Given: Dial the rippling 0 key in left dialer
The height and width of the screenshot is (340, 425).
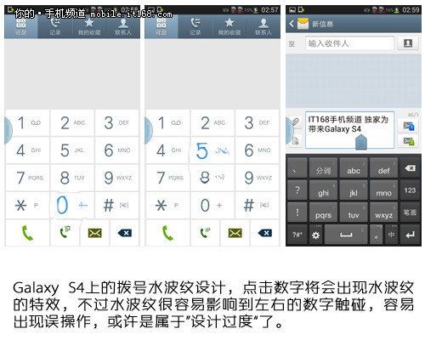Looking at the screenshot, I should (72, 205).
